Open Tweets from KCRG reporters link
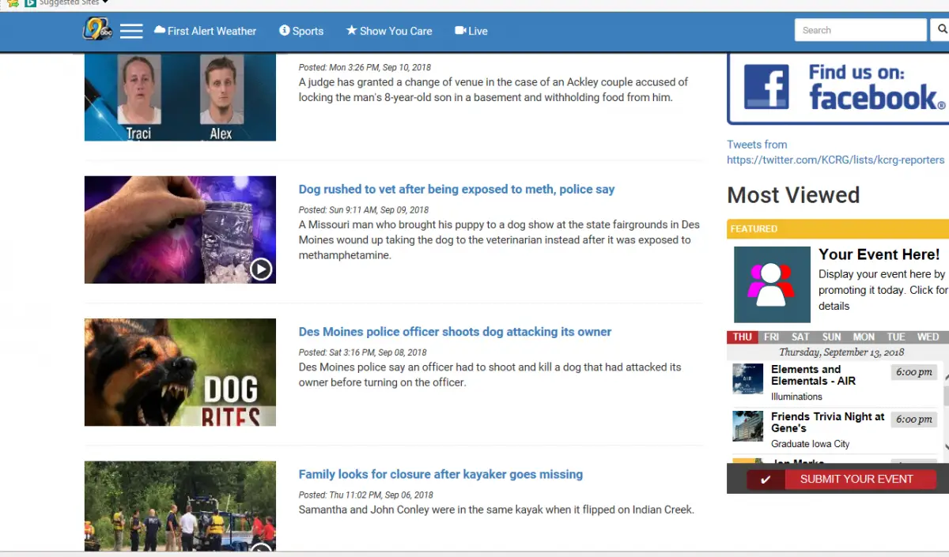The image size is (949, 557). (836, 152)
